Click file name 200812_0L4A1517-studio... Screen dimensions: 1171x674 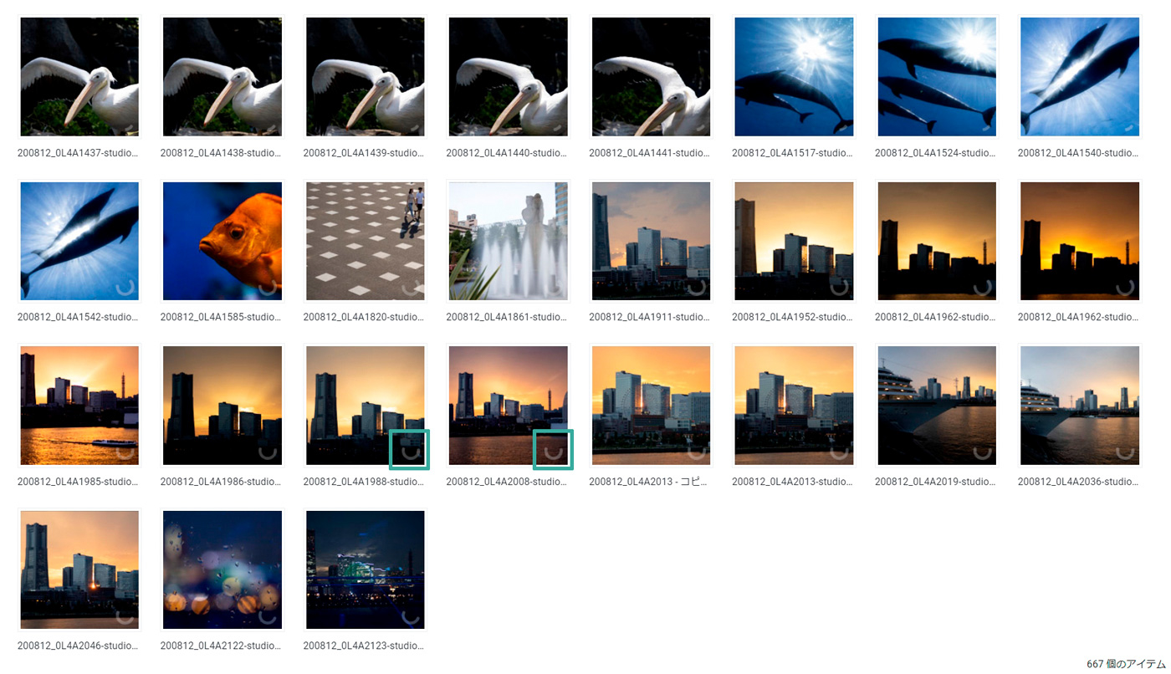pos(793,153)
